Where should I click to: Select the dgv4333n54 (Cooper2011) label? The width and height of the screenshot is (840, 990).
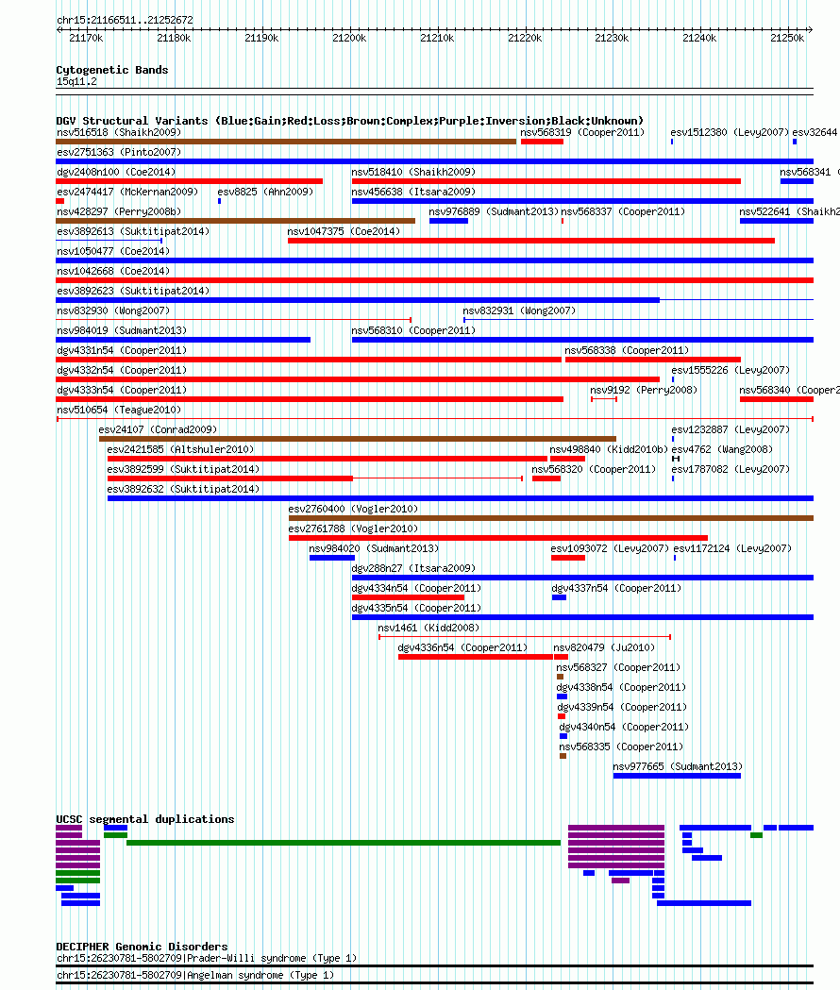click(122, 390)
